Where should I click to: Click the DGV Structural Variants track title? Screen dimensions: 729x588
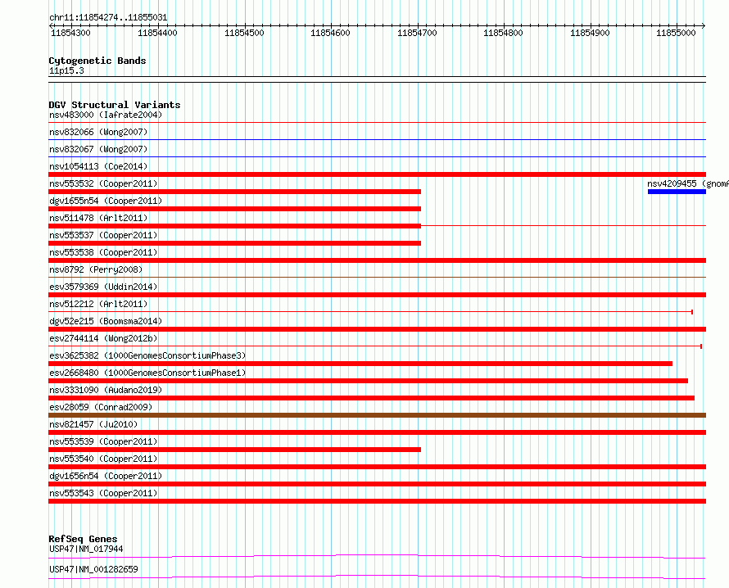pyautogui.click(x=115, y=105)
